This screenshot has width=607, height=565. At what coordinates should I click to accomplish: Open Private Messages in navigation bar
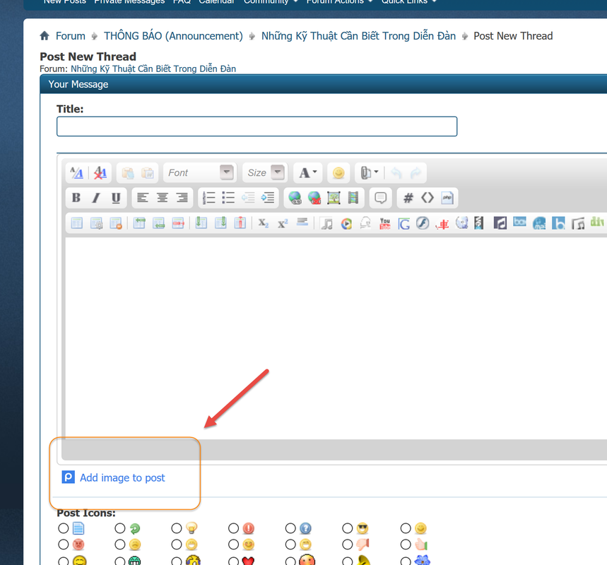pos(129,1)
